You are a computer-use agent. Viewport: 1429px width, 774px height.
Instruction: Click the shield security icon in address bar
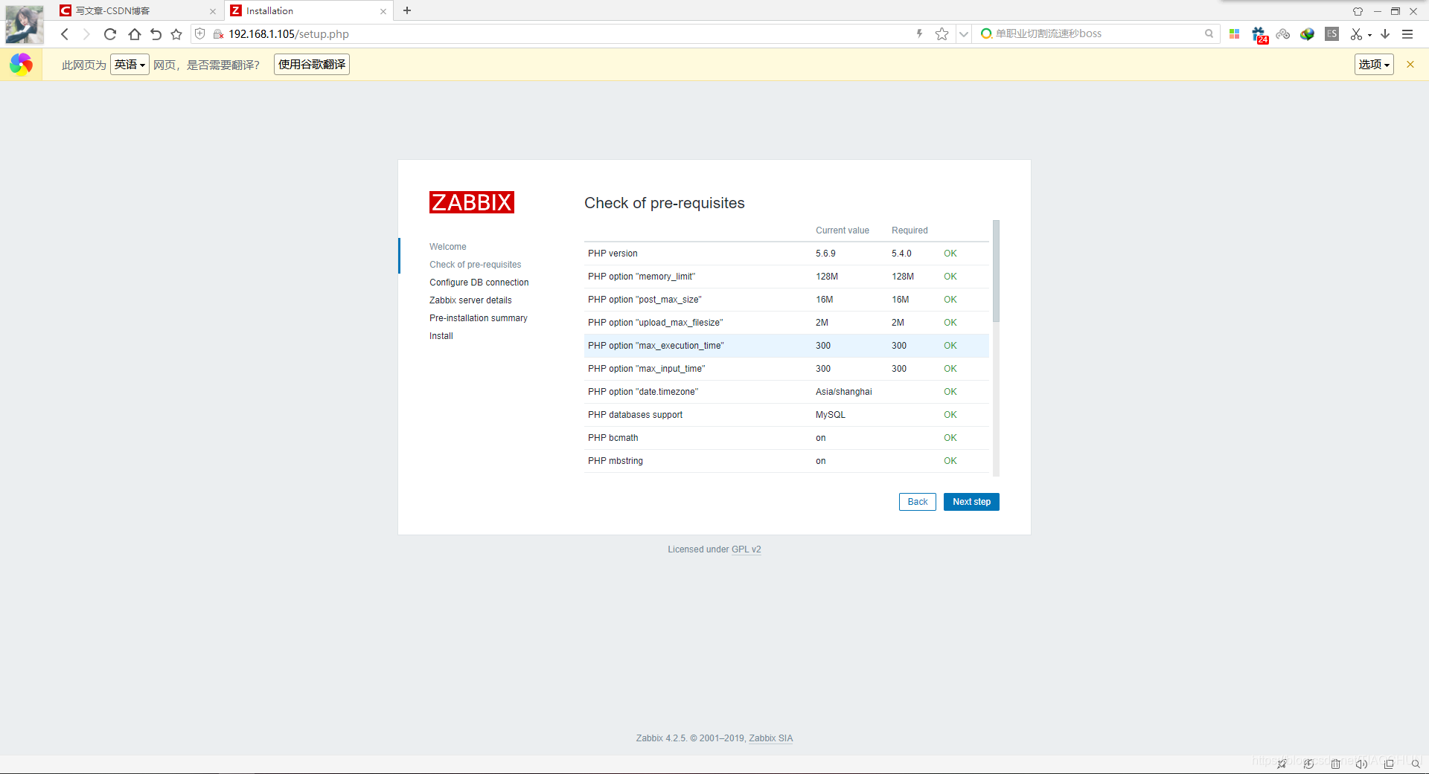tap(199, 34)
